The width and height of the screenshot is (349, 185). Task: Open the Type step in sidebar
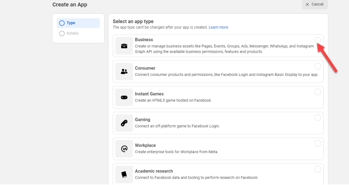78,23
